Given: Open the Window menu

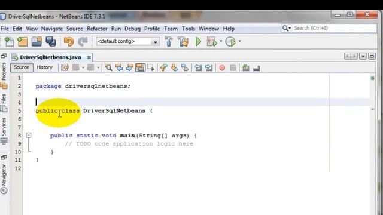Looking at the screenshot, I should [209, 29].
